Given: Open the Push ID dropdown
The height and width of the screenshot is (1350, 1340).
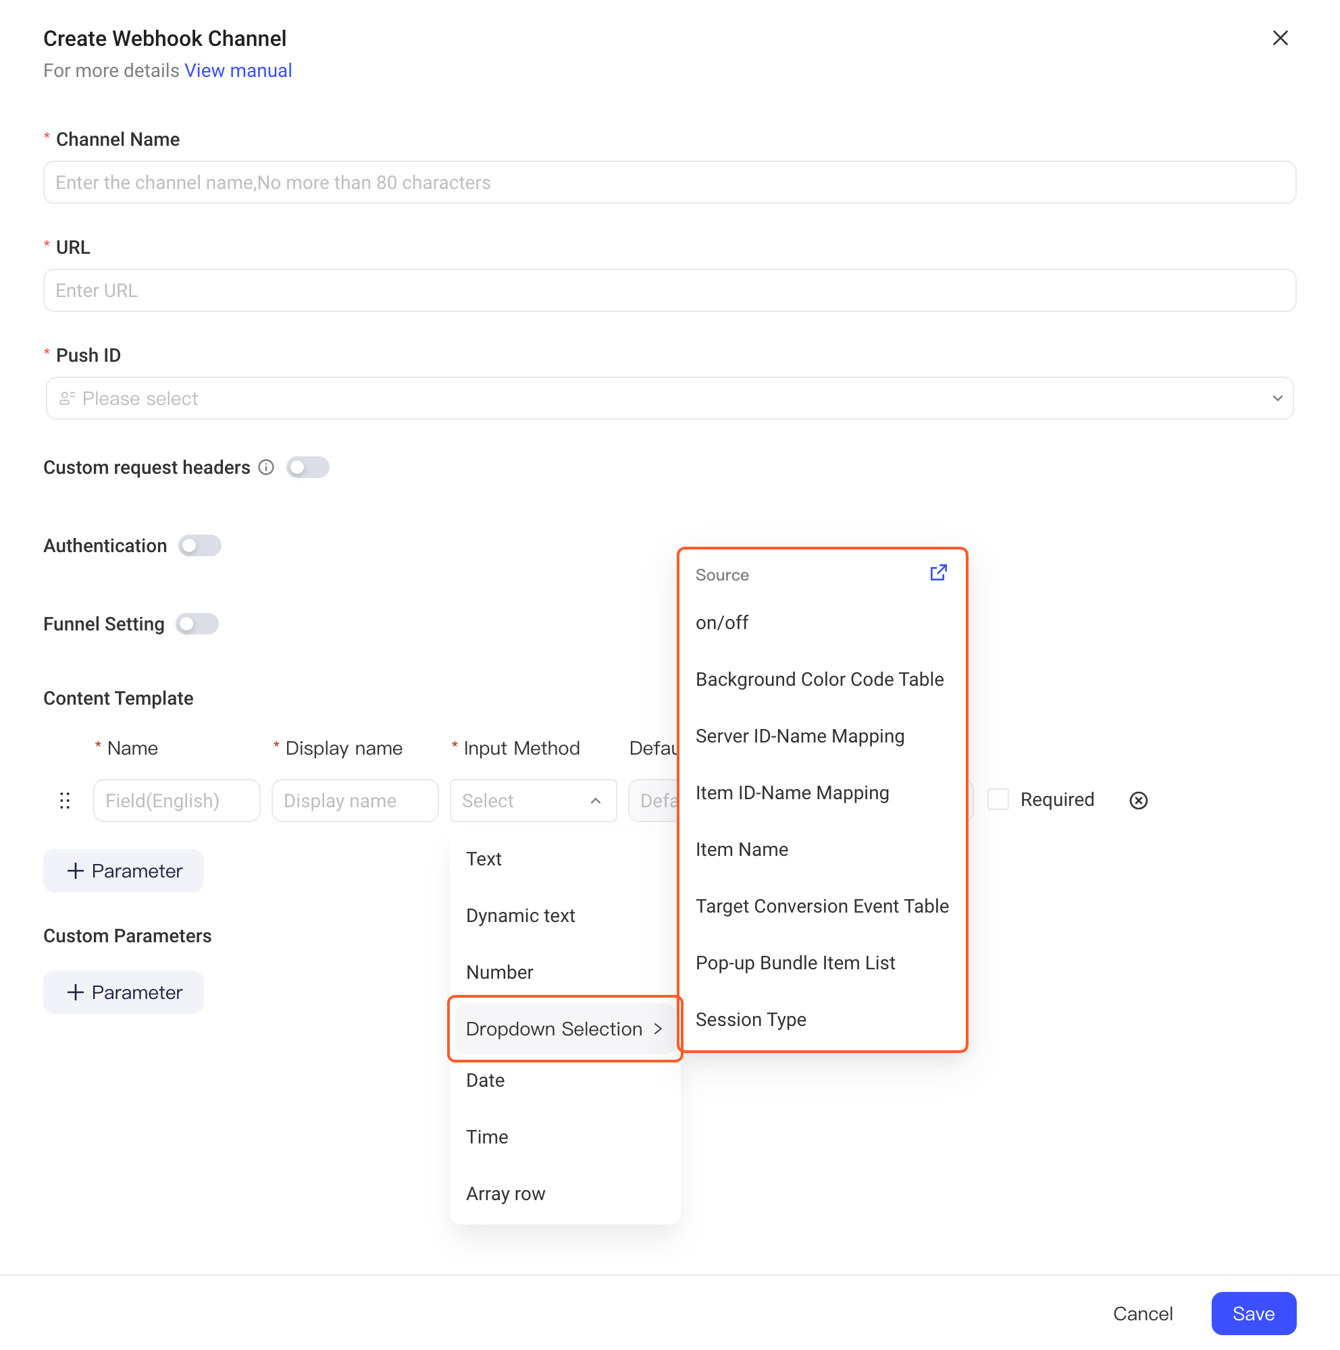Looking at the screenshot, I should point(669,398).
